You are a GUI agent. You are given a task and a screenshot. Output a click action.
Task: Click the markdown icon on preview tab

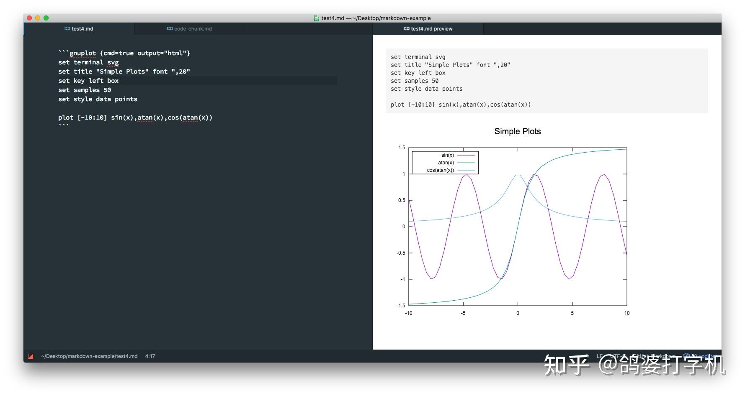[x=407, y=29]
